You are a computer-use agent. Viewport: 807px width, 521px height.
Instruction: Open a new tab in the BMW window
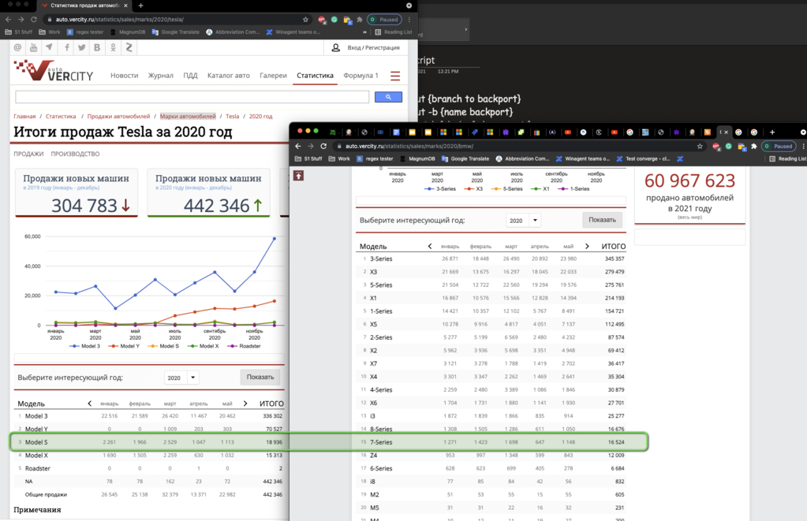(x=772, y=132)
